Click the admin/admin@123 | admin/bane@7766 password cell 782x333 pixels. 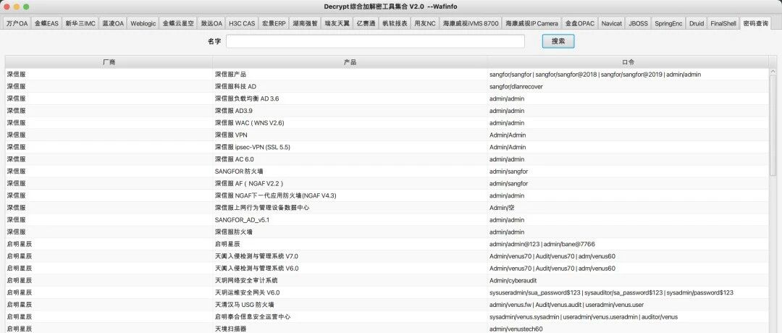click(628, 244)
